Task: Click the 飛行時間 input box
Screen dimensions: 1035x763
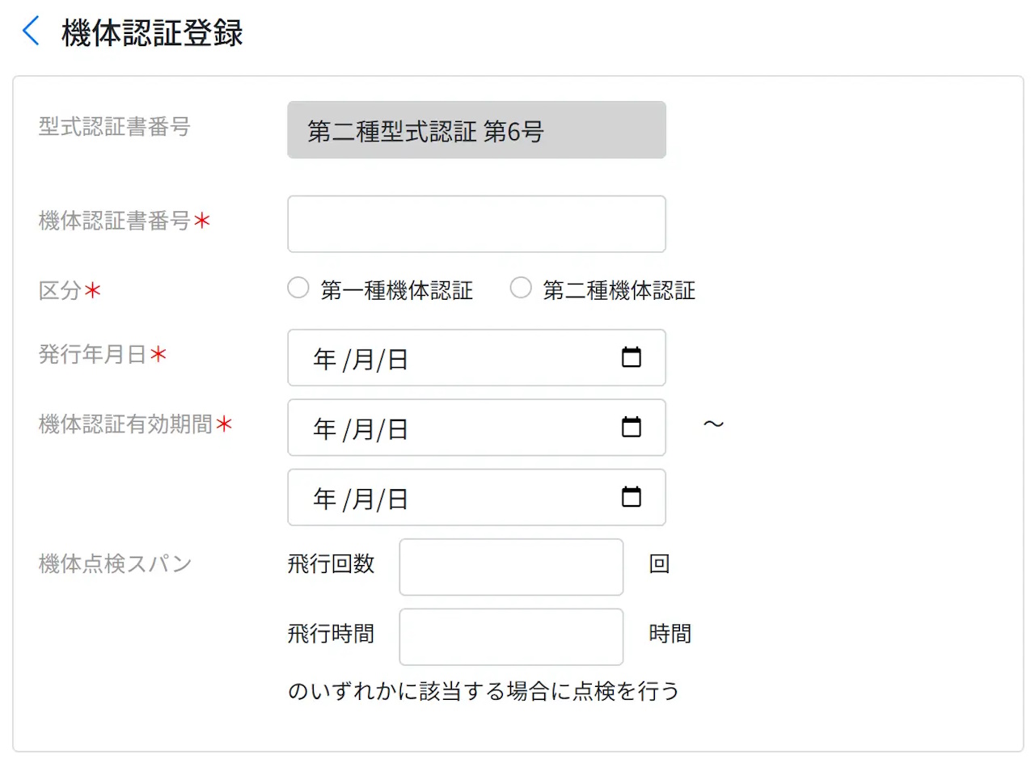Action: point(511,636)
